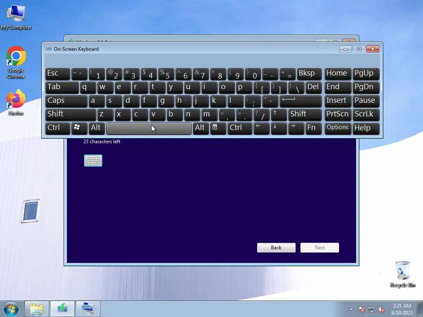The image size is (423, 317).
Task: Toggle the Fn key
Action: tap(314, 128)
